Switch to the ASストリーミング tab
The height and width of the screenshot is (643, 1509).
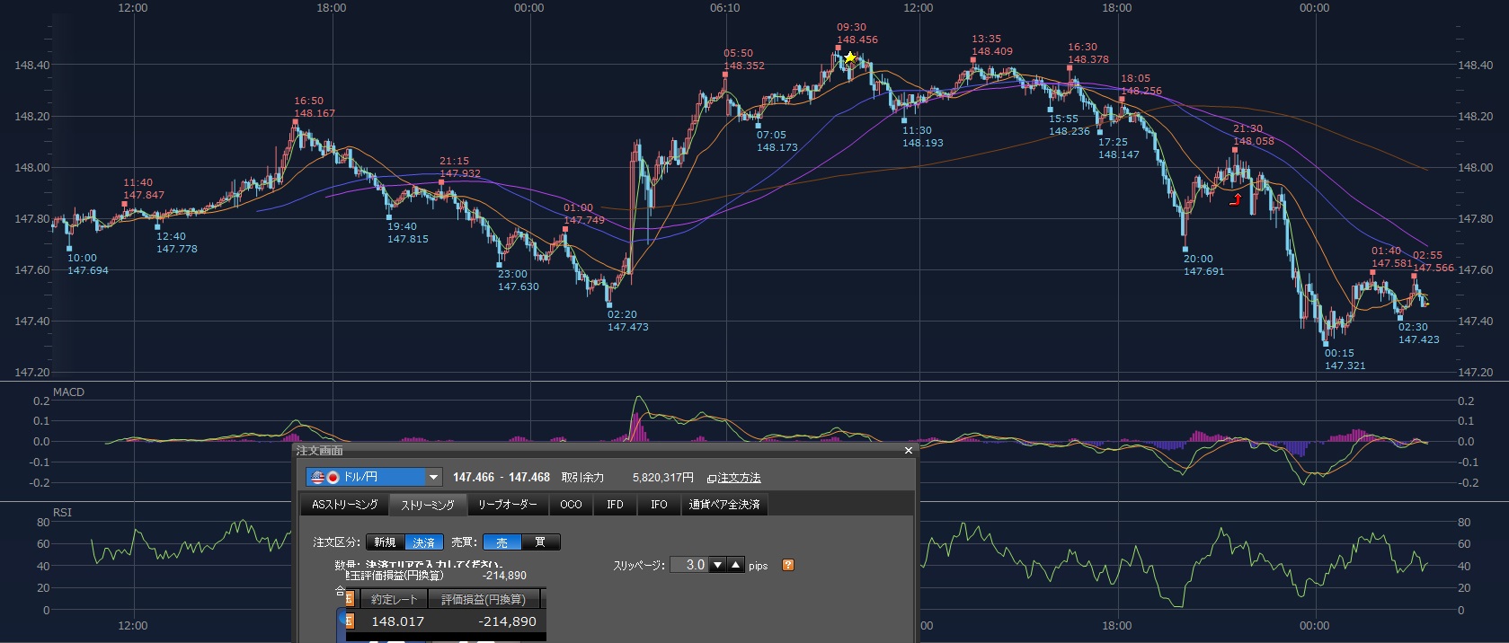[344, 505]
